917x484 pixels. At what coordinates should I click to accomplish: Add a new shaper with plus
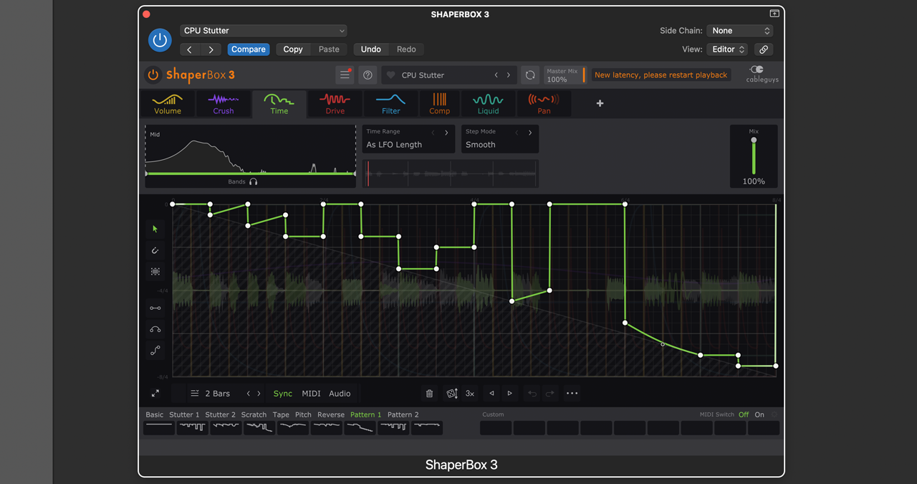click(600, 103)
